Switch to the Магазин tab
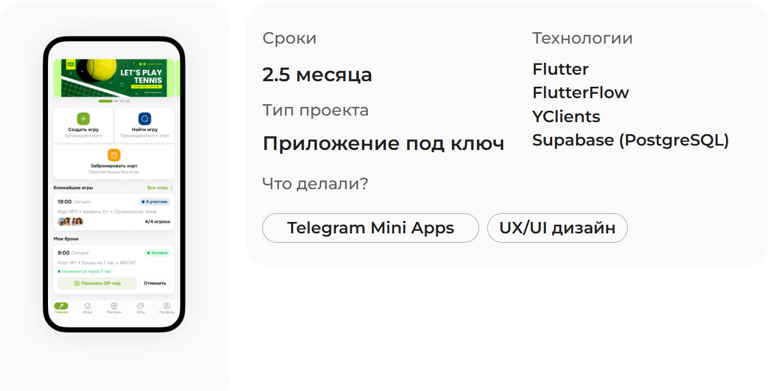The image size is (780, 391). (x=114, y=305)
